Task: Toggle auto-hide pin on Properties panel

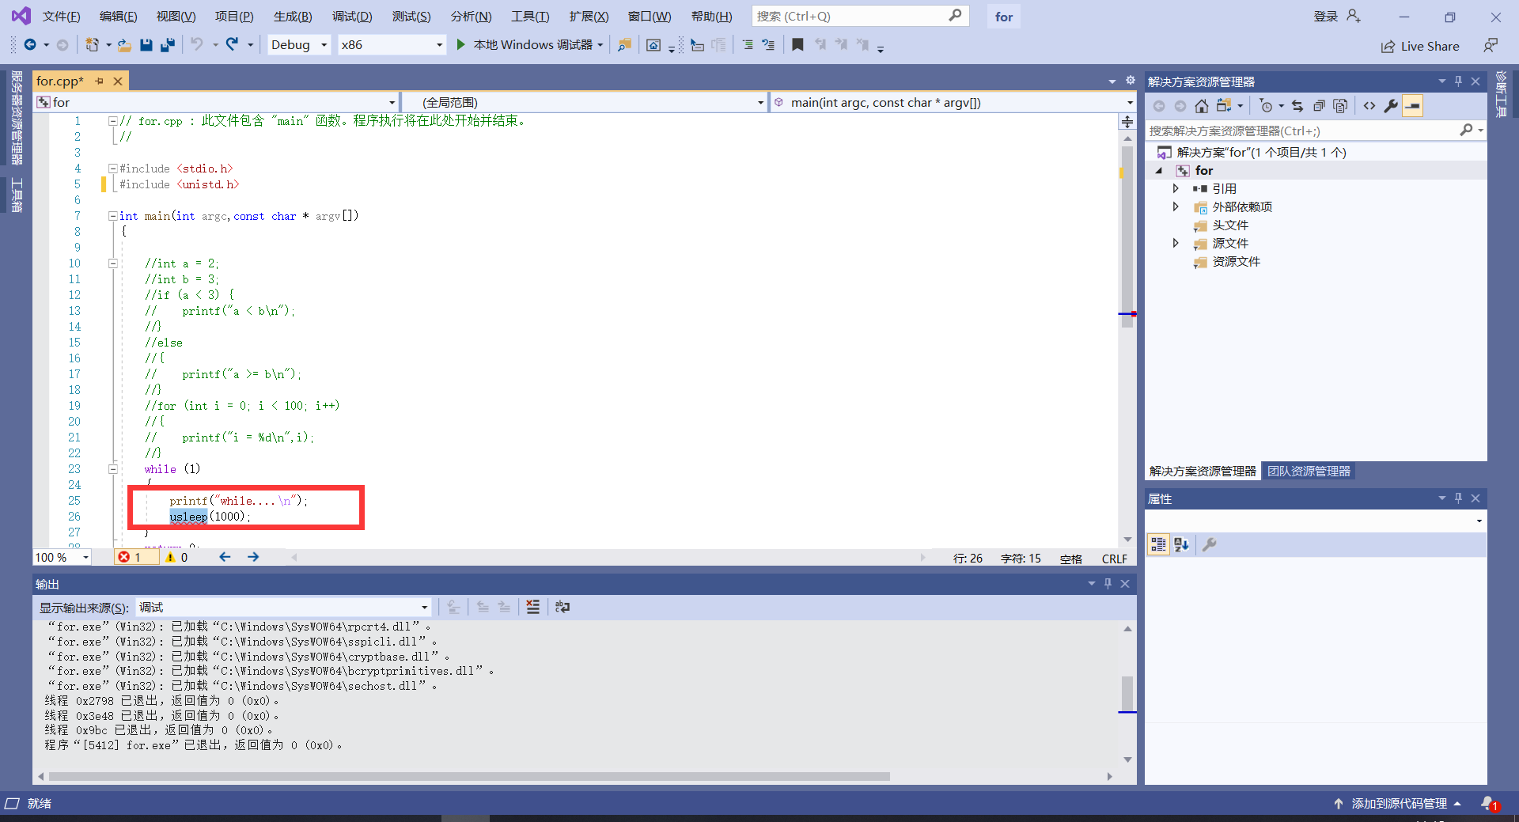Action: click(1458, 498)
